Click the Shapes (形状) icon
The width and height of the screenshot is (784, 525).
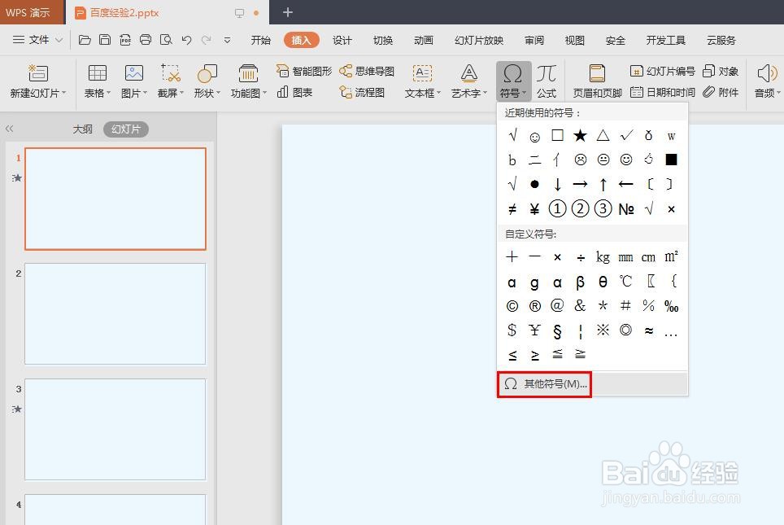[x=207, y=73]
